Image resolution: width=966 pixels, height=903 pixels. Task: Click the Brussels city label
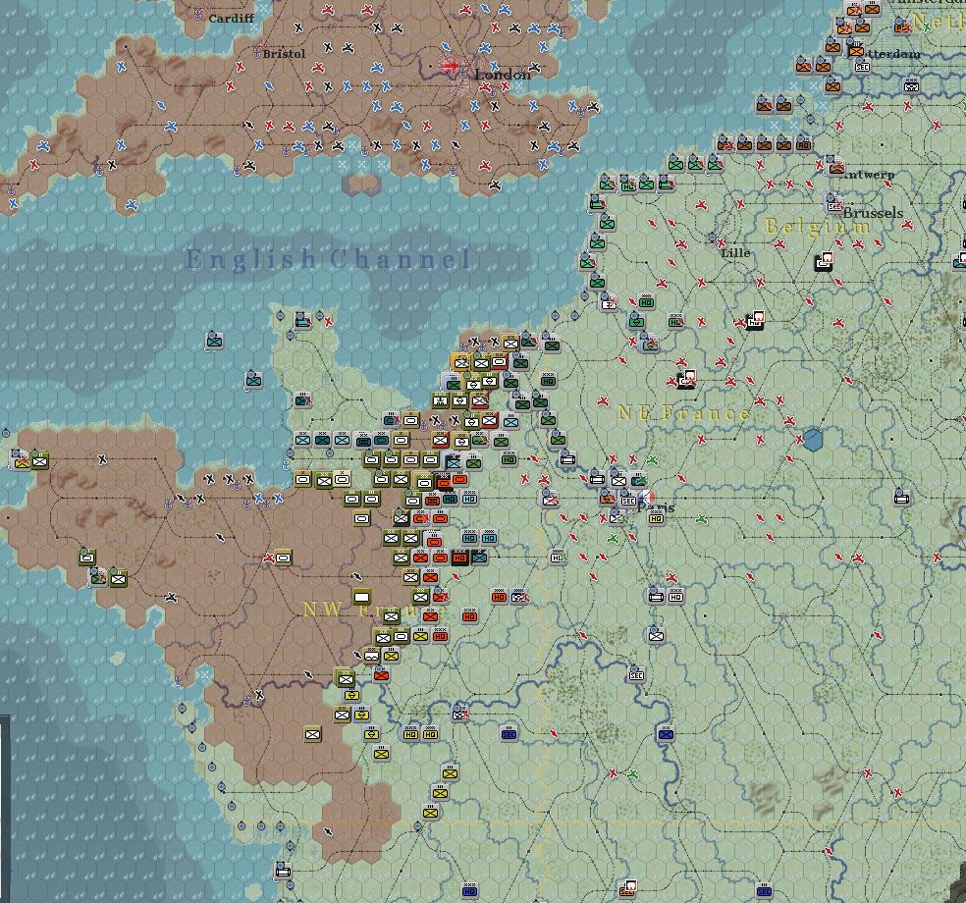[874, 213]
